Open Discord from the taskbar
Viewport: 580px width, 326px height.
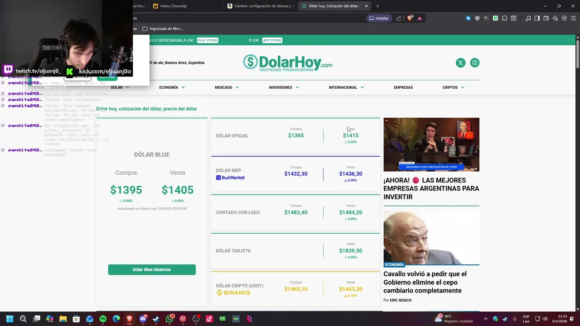coord(143,319)
